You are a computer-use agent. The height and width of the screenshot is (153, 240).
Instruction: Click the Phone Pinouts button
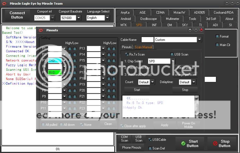click(x=132, y=148)
